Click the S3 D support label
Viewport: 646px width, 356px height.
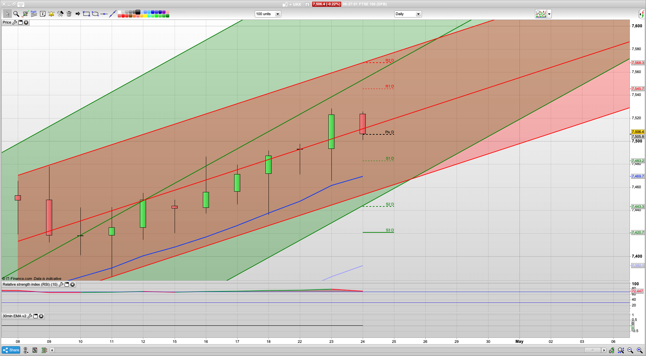(390, 230)
